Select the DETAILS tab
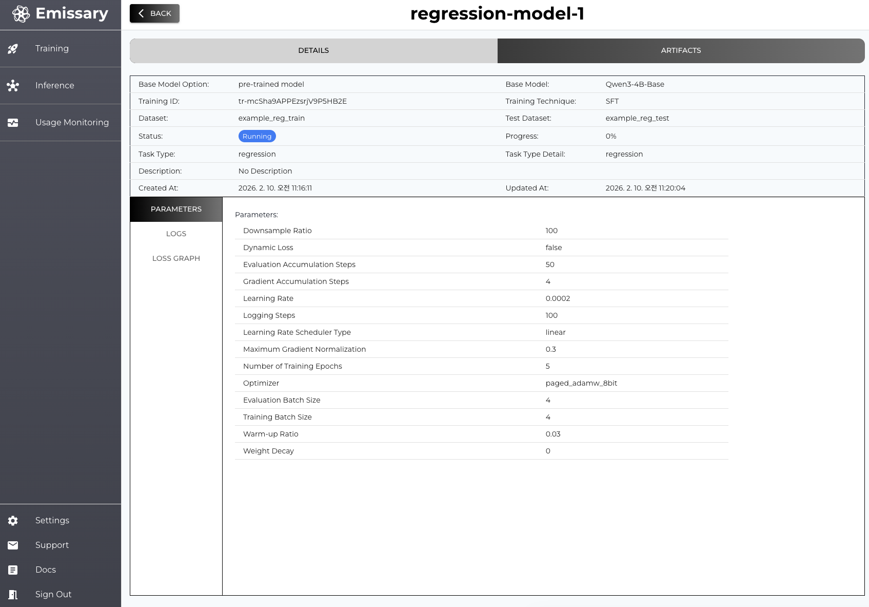The image size is (869, 607). pos(313,50)
